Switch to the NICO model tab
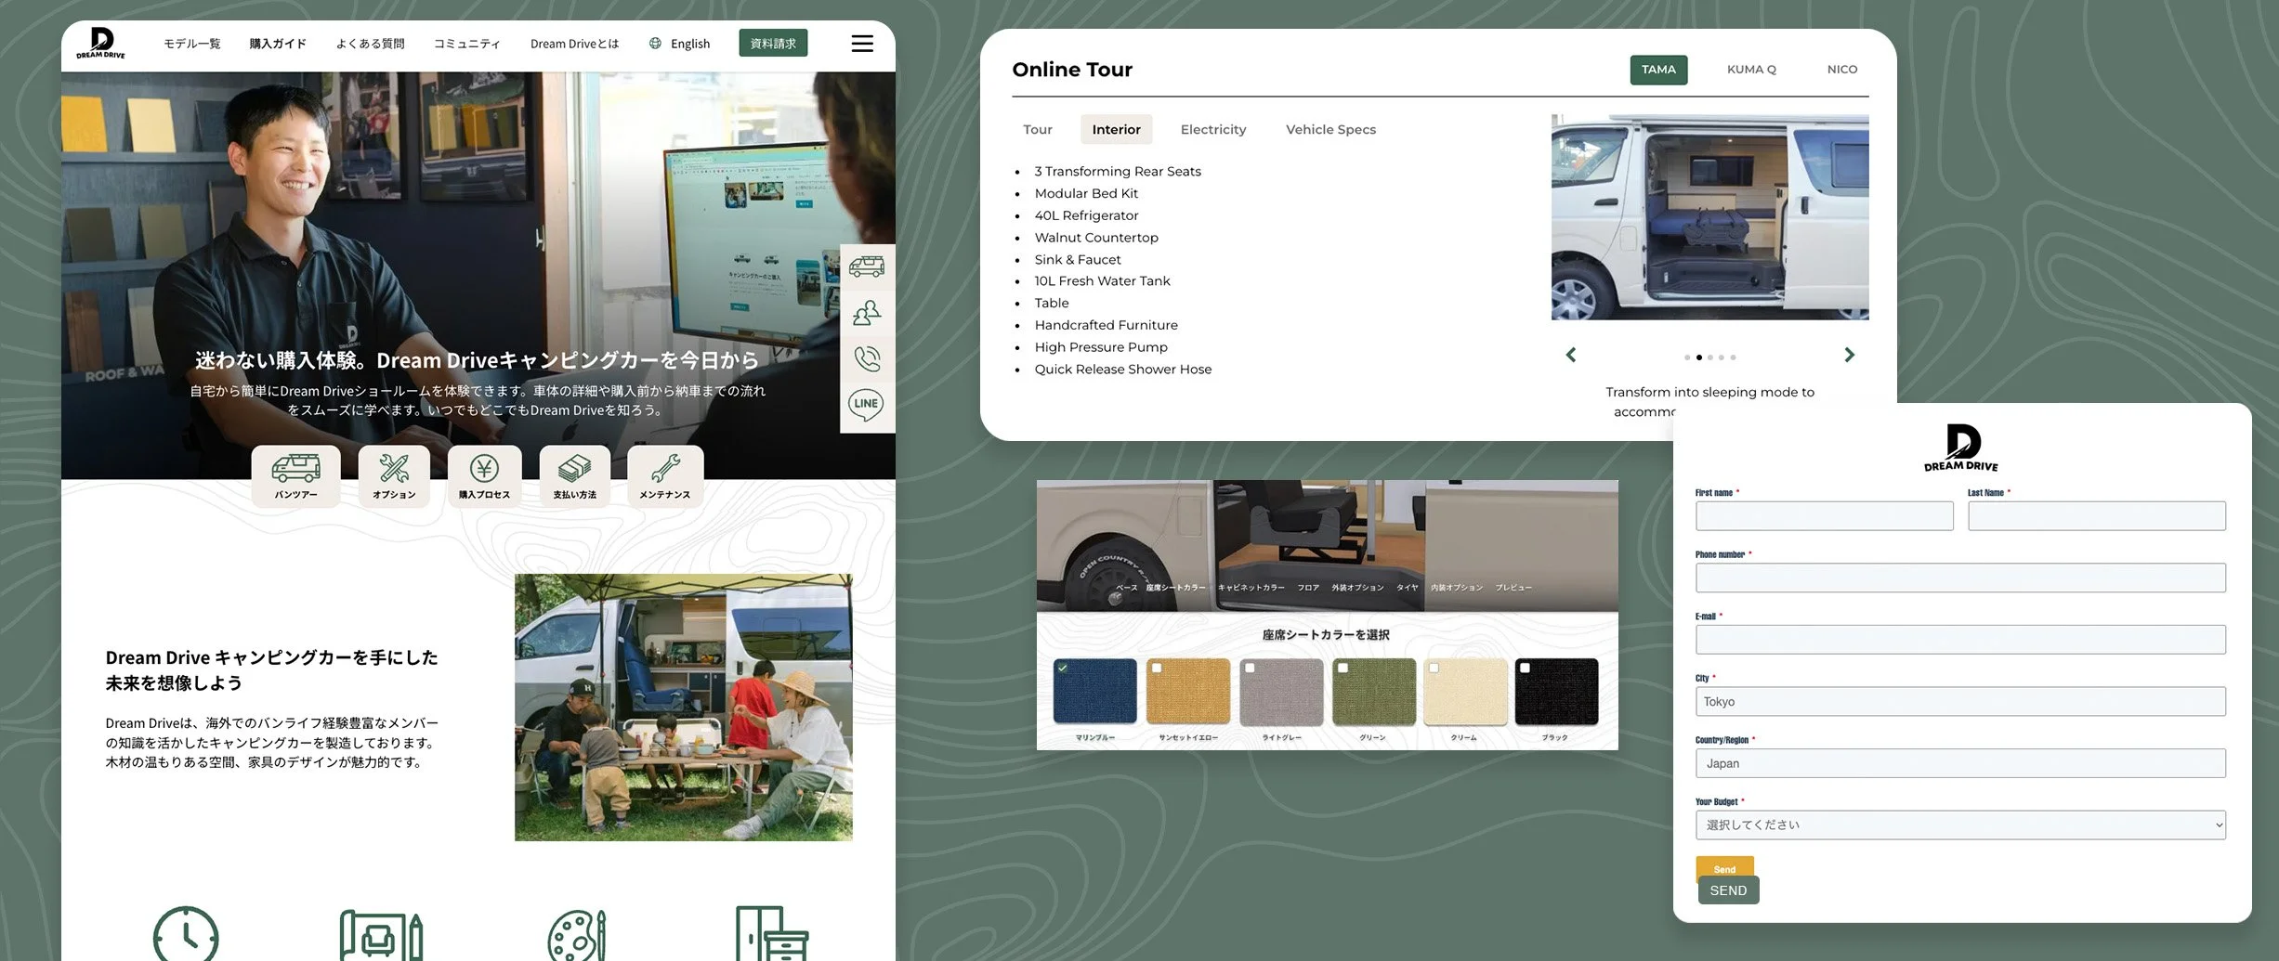Viewport: 2279px width, 961px height. point(1842,70)
